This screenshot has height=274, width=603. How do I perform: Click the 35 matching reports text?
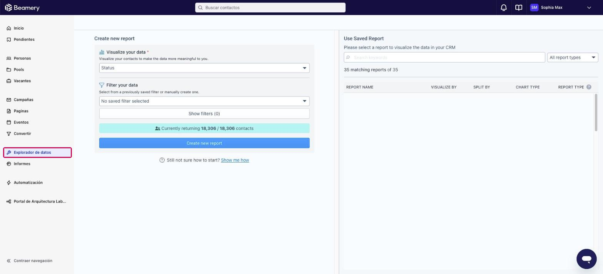tap(371, 70)
